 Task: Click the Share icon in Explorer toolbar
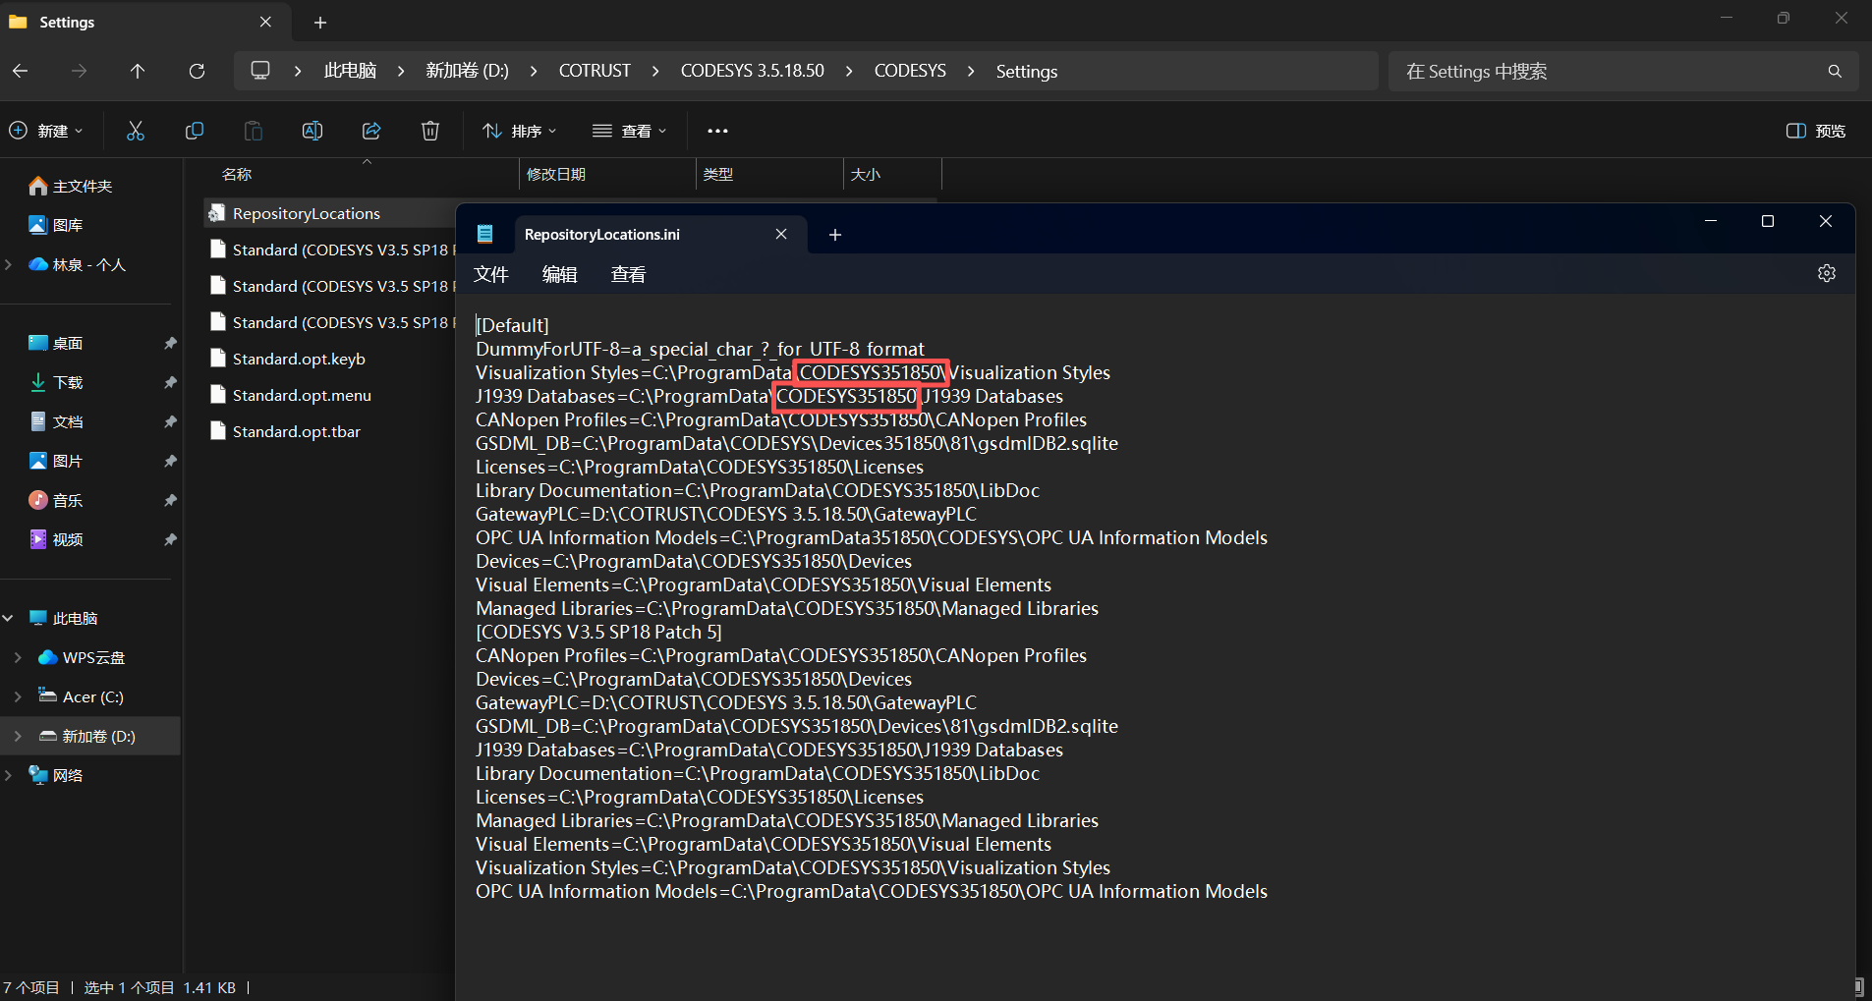371,131
